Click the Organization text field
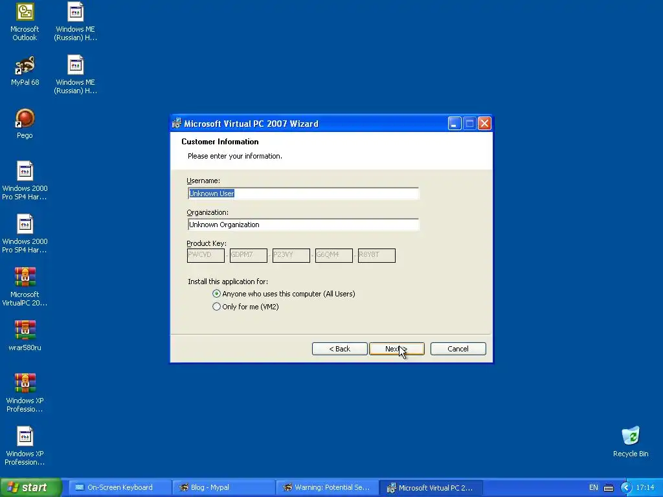 [303, 225]
